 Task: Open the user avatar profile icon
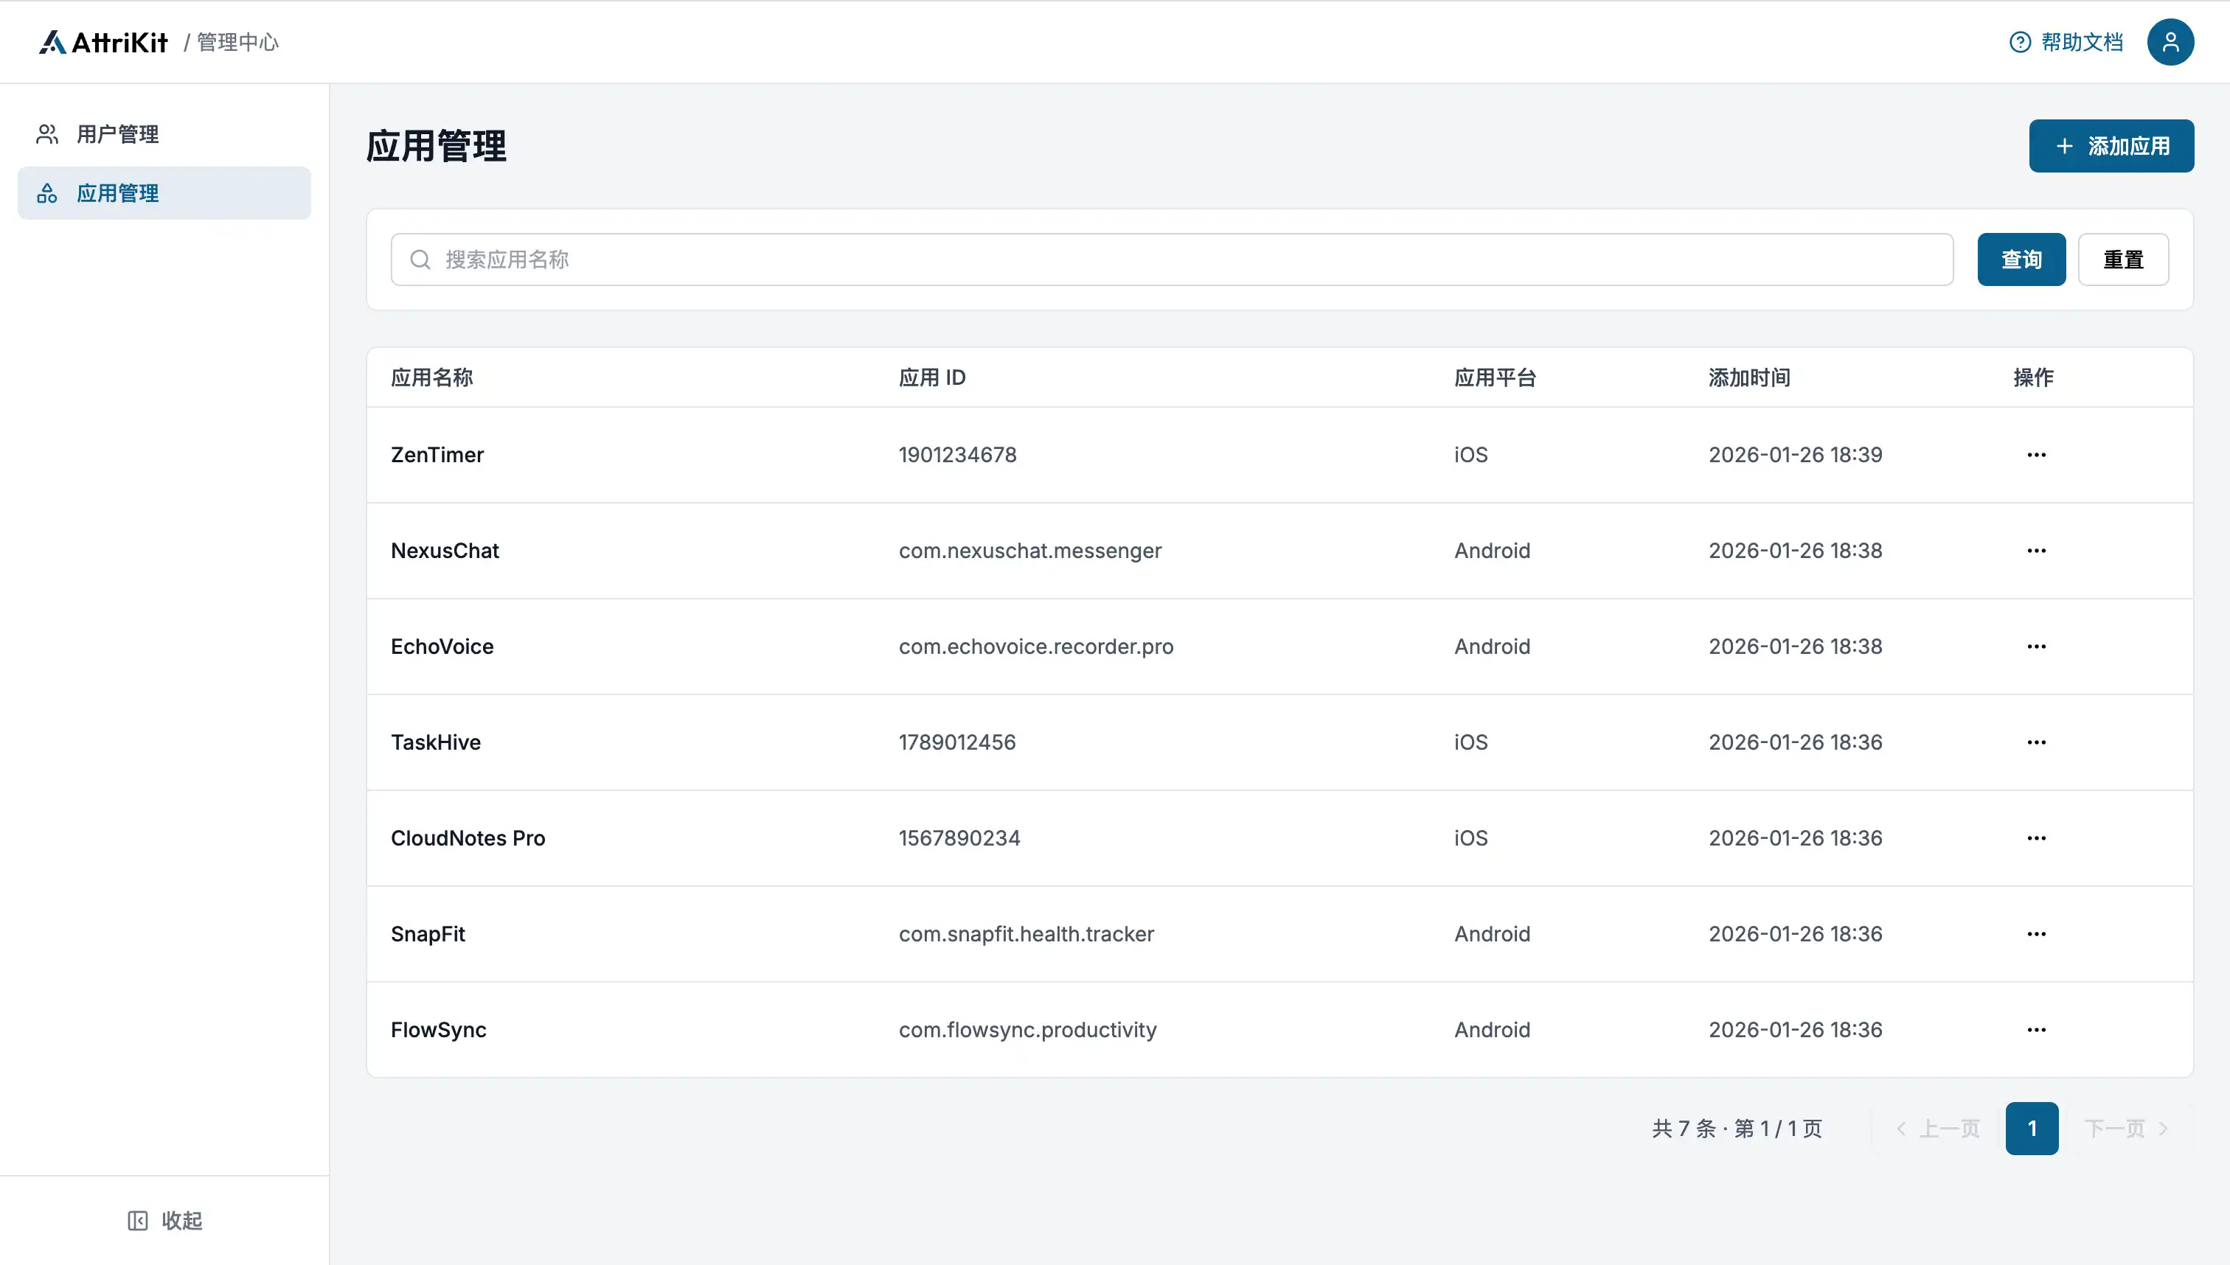tap(2170, 42)
